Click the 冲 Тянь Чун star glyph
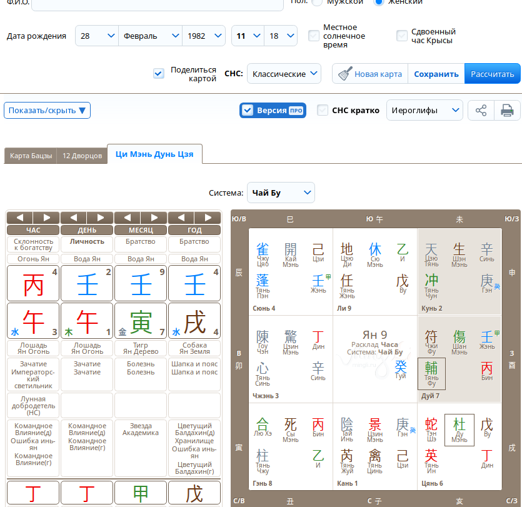Screen dimensions: 522x507 431,280
